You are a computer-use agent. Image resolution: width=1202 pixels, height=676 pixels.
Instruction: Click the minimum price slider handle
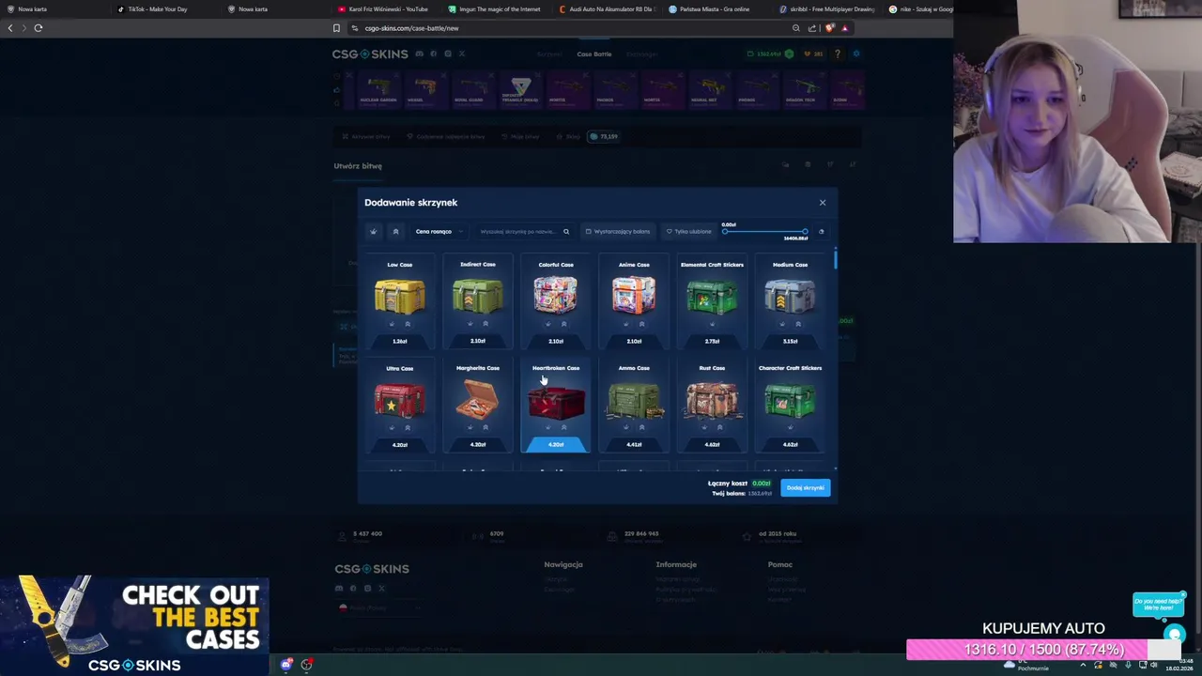tap(724, 231)
